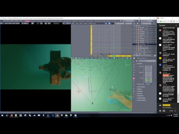Select the Output properties tab icon
179x134 pixels.
134,67
